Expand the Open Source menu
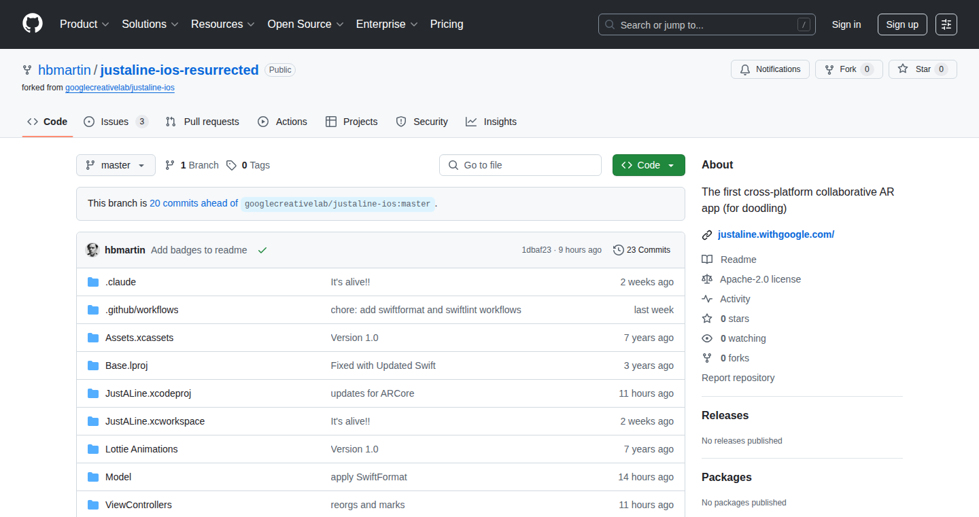Image resolution: width=979 pixels, height=517 pixels. tap(305, 24)
